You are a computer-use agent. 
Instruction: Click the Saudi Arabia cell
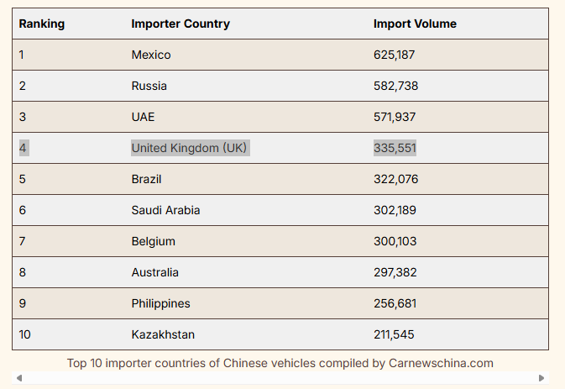point(165,210)
